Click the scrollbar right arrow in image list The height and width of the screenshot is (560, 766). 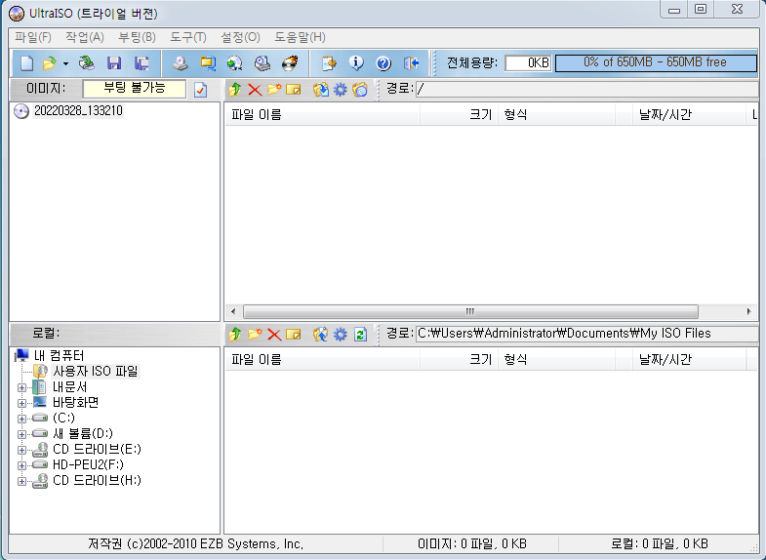pyautogui.click(x=748, y=311)
